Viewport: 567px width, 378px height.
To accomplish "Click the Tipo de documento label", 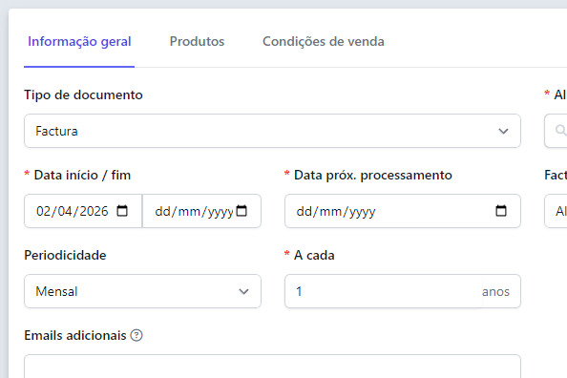I will click(84, 94).
